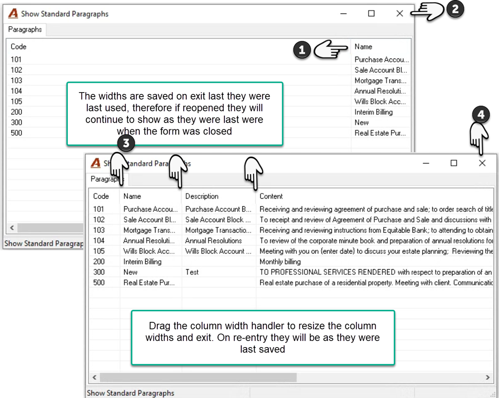Click the app logo icon in the front window title bar
499x398 pixels.
click(x=95, y=163)
